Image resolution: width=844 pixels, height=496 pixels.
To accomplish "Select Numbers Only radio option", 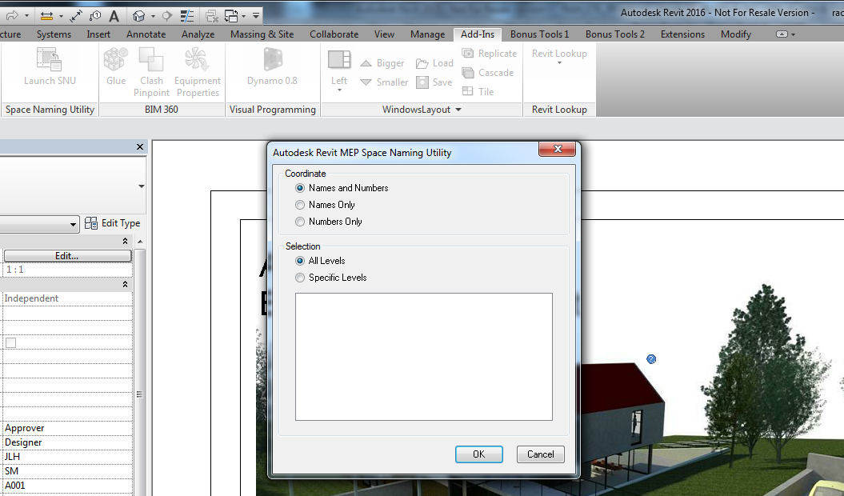I will [x=300, y=222].
